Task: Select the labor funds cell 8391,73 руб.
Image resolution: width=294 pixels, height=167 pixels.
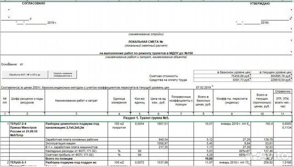Action: (x=222, y=80)
